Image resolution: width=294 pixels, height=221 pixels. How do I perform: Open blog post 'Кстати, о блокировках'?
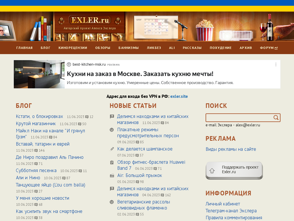click(39, 117)
